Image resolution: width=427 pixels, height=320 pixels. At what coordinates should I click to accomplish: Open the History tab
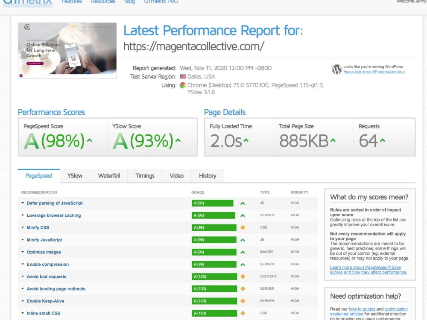click(208, 176)
